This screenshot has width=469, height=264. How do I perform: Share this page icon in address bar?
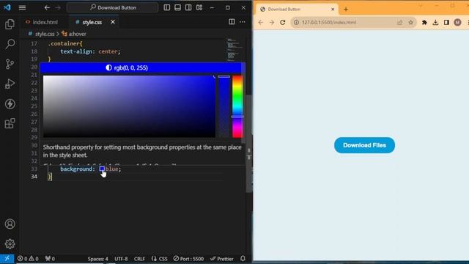[400, 23]
